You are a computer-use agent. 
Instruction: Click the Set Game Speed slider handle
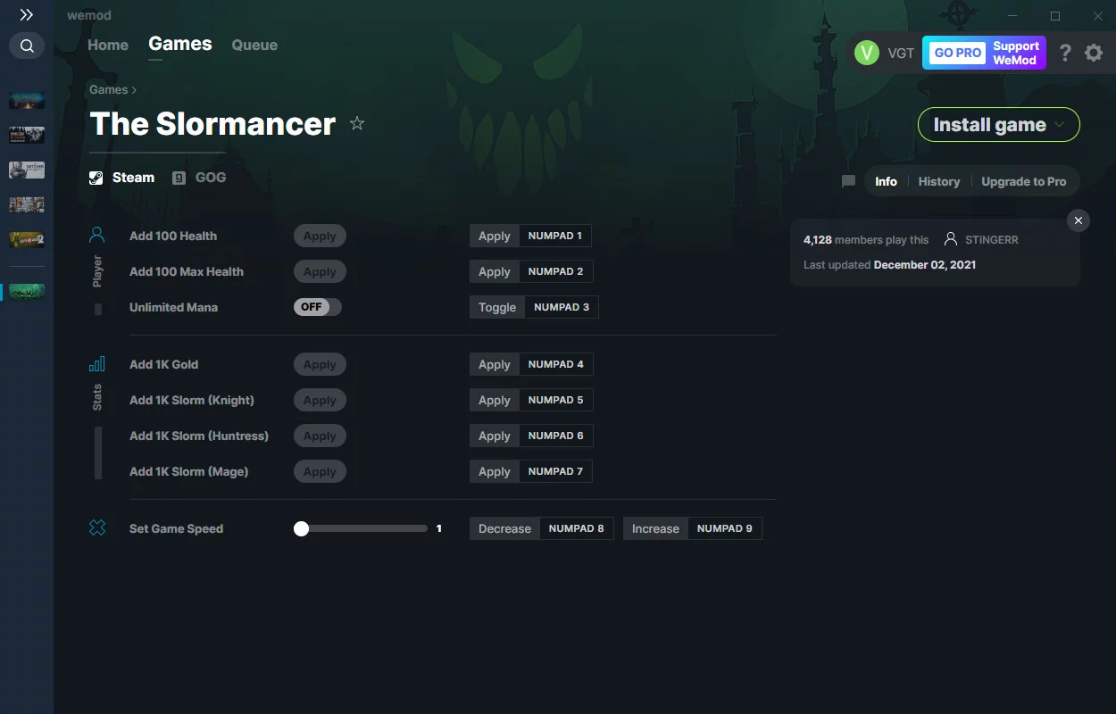301,528
